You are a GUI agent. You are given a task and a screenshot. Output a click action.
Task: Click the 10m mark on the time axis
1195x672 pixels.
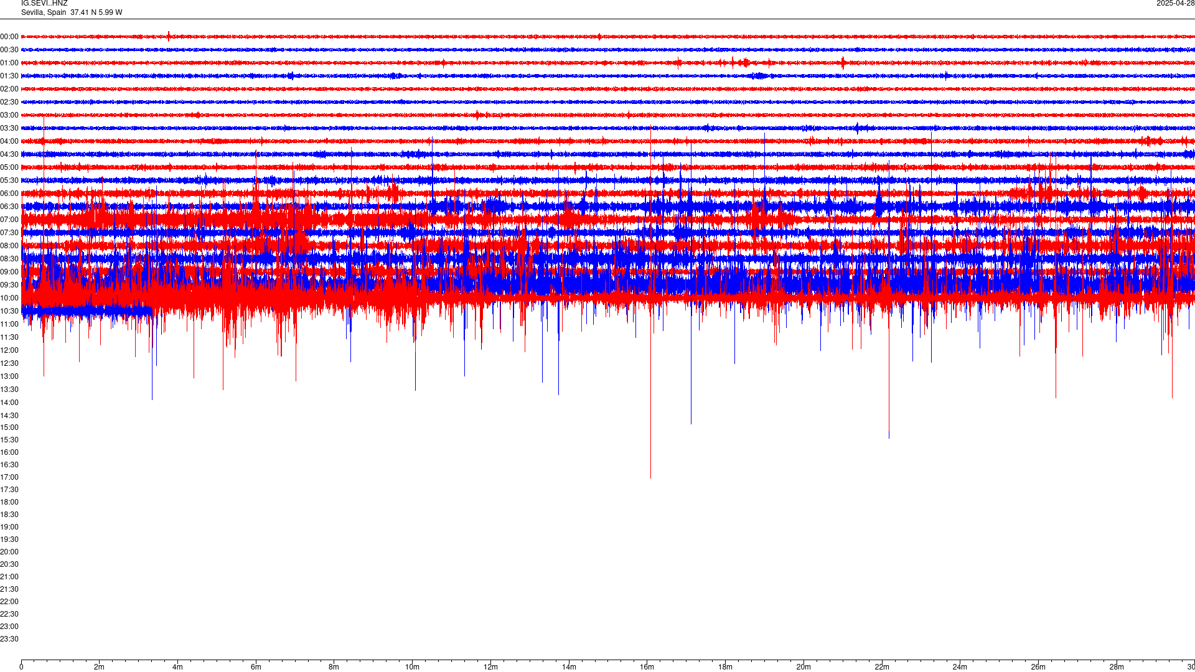point(412,667)
